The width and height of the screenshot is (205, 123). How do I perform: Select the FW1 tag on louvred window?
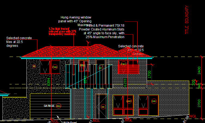pos(123,64)
